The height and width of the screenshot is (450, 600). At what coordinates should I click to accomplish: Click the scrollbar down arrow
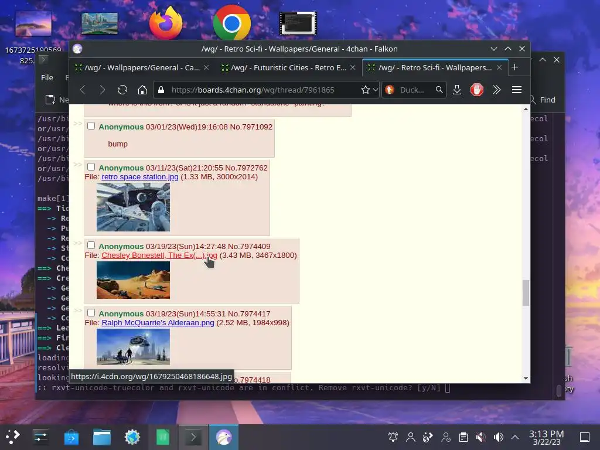[x=526, y=378]
